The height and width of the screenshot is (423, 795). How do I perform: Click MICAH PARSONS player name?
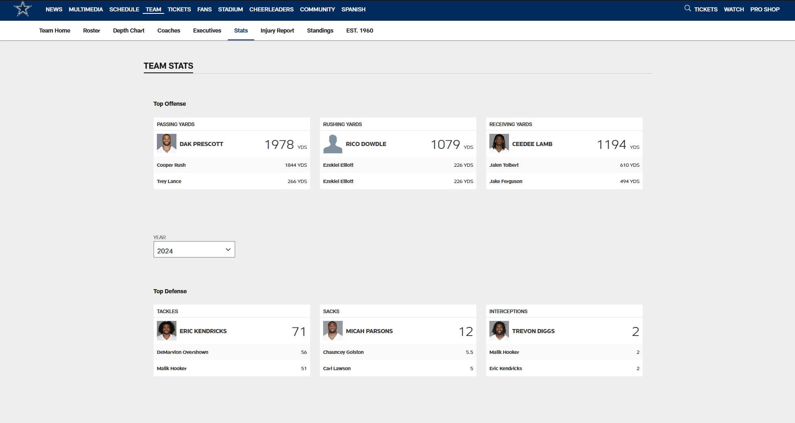369,331
